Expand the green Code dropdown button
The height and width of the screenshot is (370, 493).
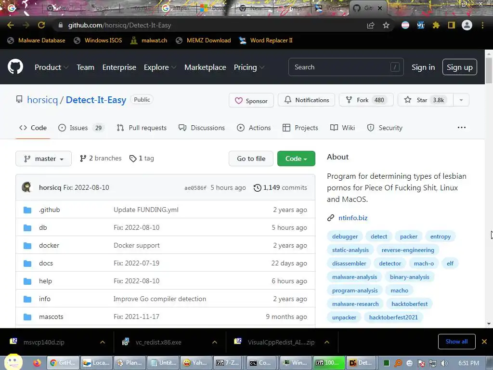pyautogui.click(x=296, y=159)
